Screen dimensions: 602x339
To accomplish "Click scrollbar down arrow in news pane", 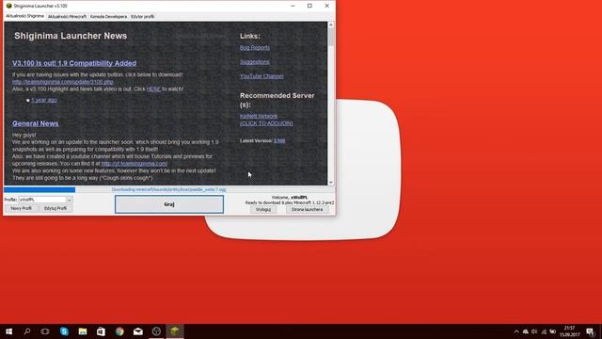I will click(x=330, y=183).
